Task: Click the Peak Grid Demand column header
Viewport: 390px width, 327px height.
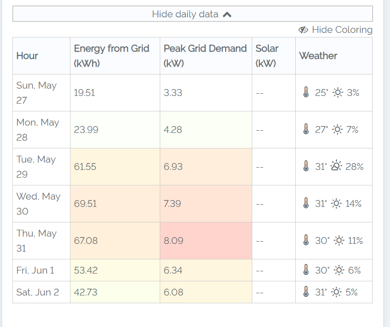Action: pos(205,56)
